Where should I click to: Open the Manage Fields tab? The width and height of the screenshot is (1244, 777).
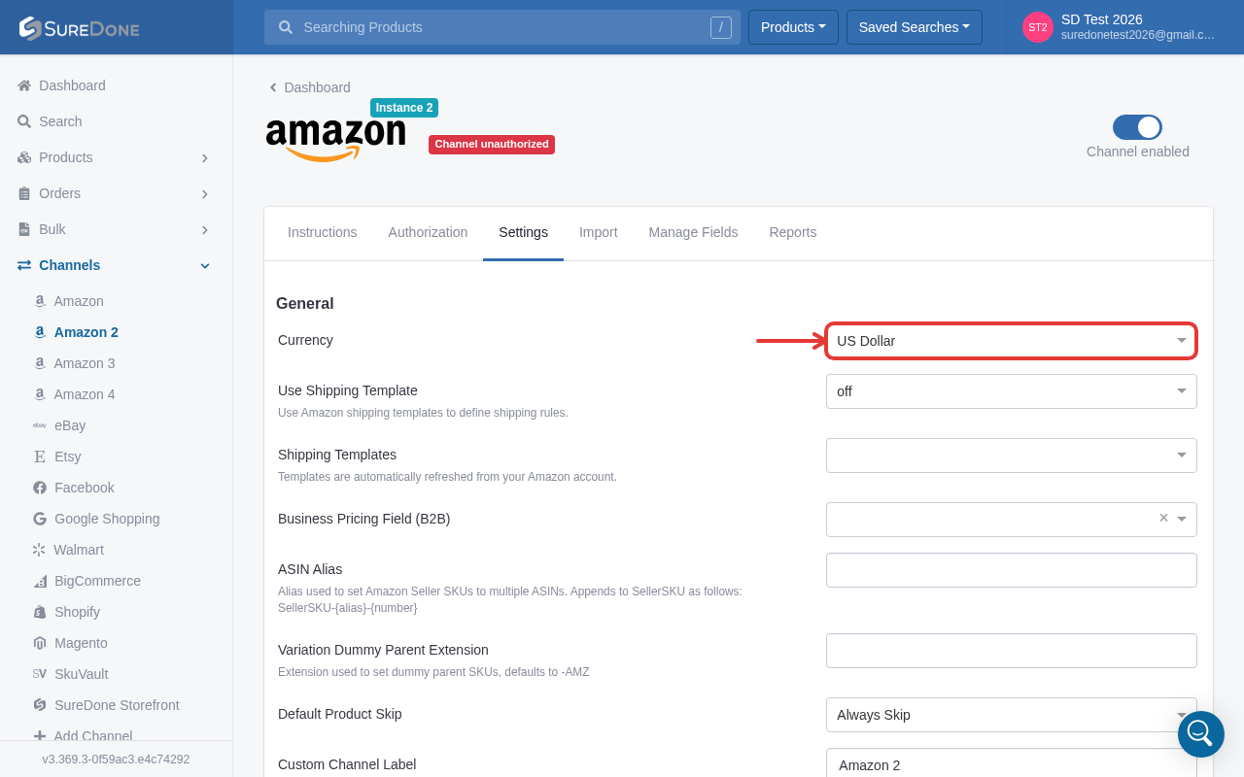693,232
